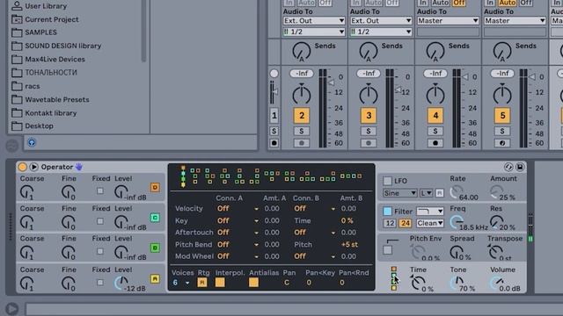Toggle the Interpol. orange button
The image size is (563, 316).
coord(220,283)
